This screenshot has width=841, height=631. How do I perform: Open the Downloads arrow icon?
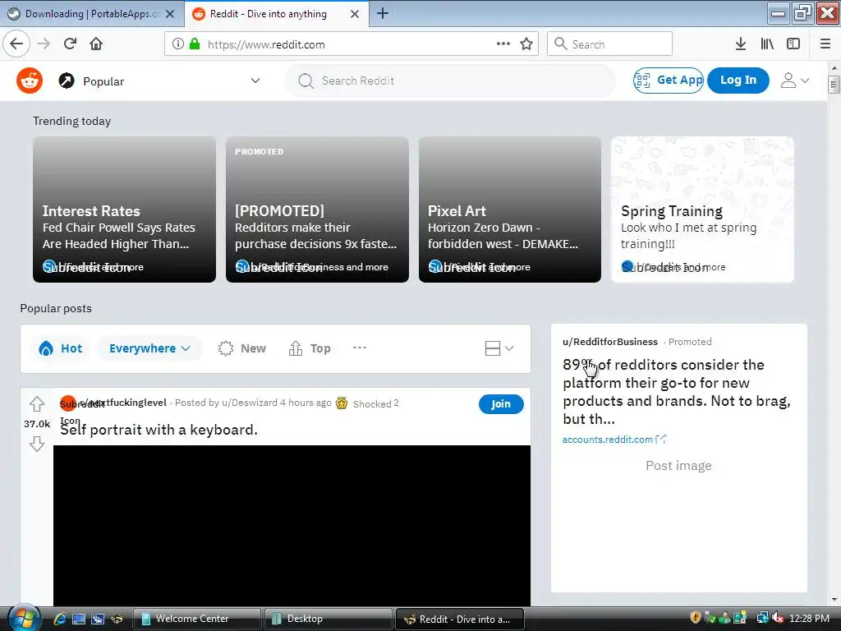(741, 44)
